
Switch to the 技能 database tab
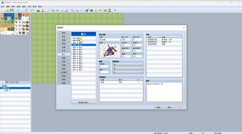tap(64, 40)
